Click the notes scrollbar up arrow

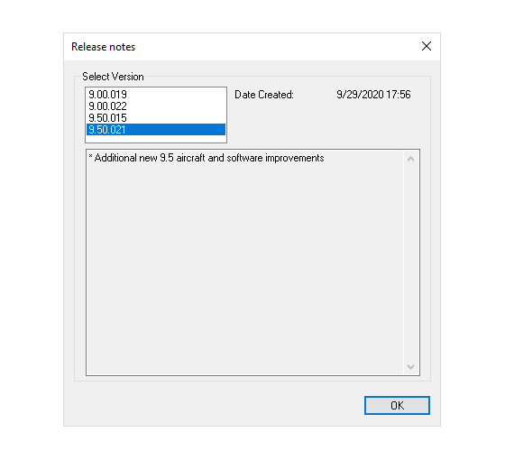pos(410,159)
